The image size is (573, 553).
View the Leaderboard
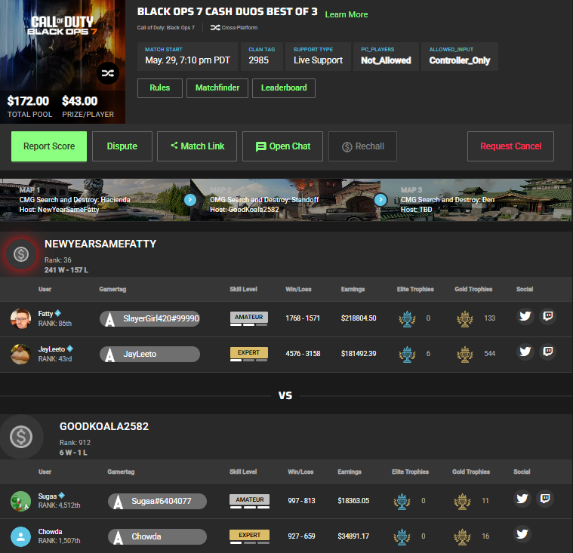pyautogui.click(x=284, y=88)
